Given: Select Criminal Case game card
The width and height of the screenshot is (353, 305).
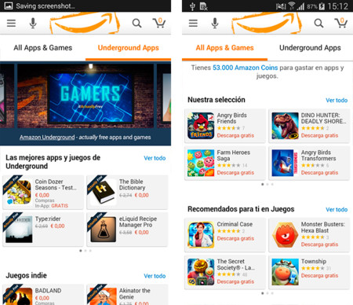Looking at the screenshot, I should tap(225, 235).
